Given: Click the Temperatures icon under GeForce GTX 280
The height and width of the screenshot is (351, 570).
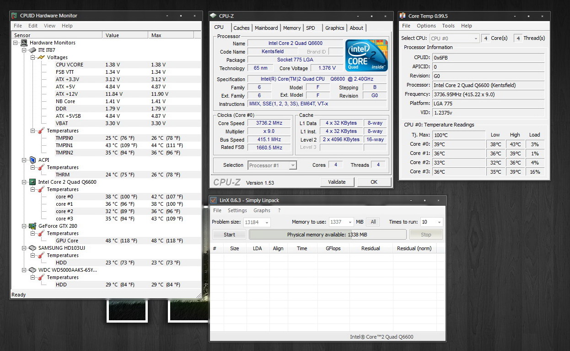Looking at the screenshot, I should pyautogui.click(x=41, y=233).
